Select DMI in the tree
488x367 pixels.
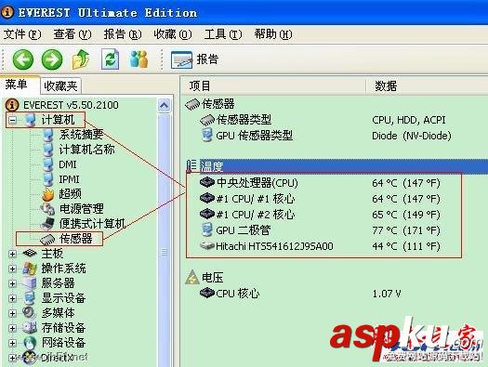click(x=68, y=164)
